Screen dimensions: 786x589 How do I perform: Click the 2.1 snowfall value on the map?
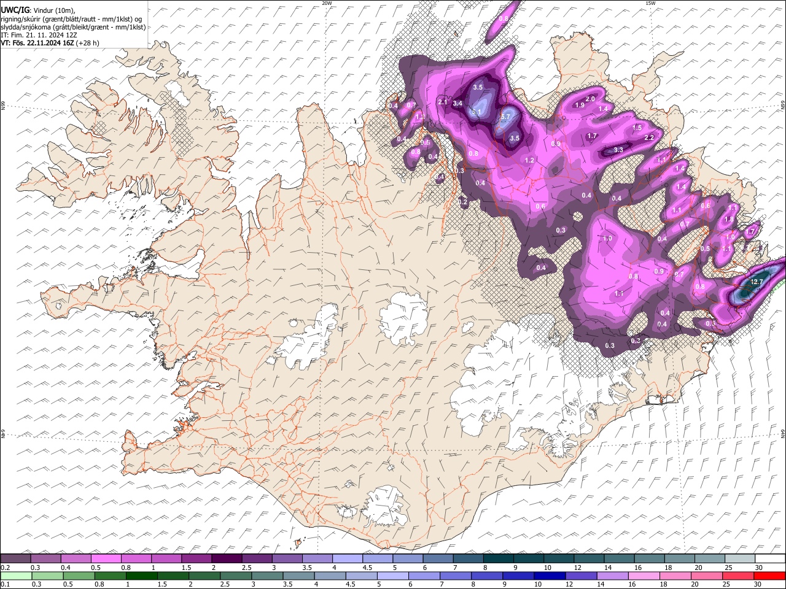(x=443, y=102)
